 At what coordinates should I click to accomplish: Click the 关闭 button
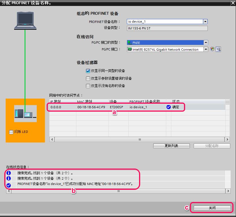coord(212,208)
